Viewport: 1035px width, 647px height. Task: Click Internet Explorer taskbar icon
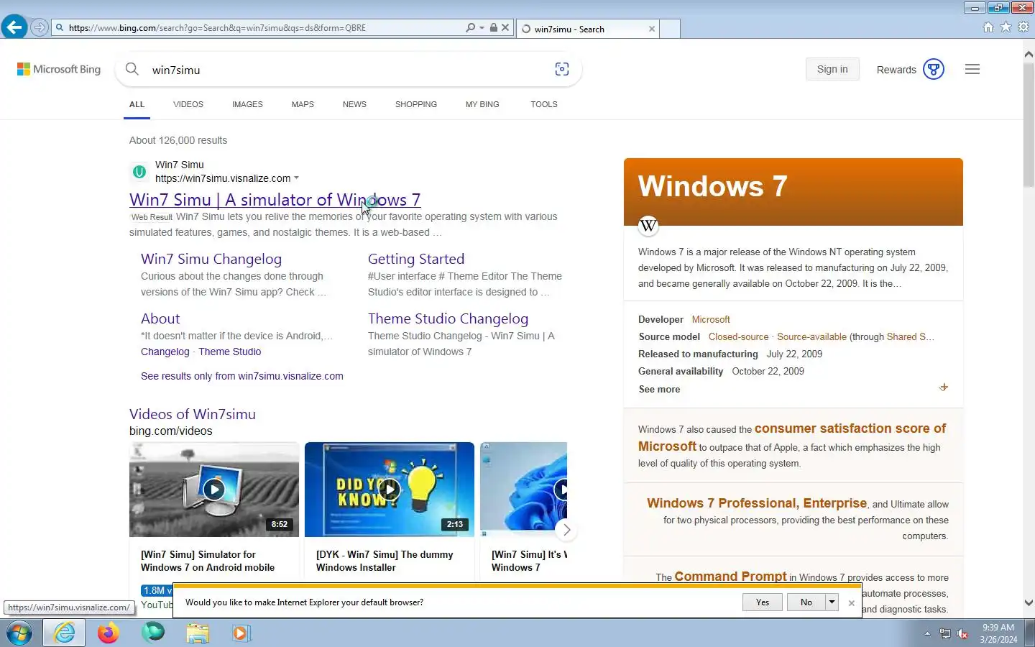[x=65, y=633]
